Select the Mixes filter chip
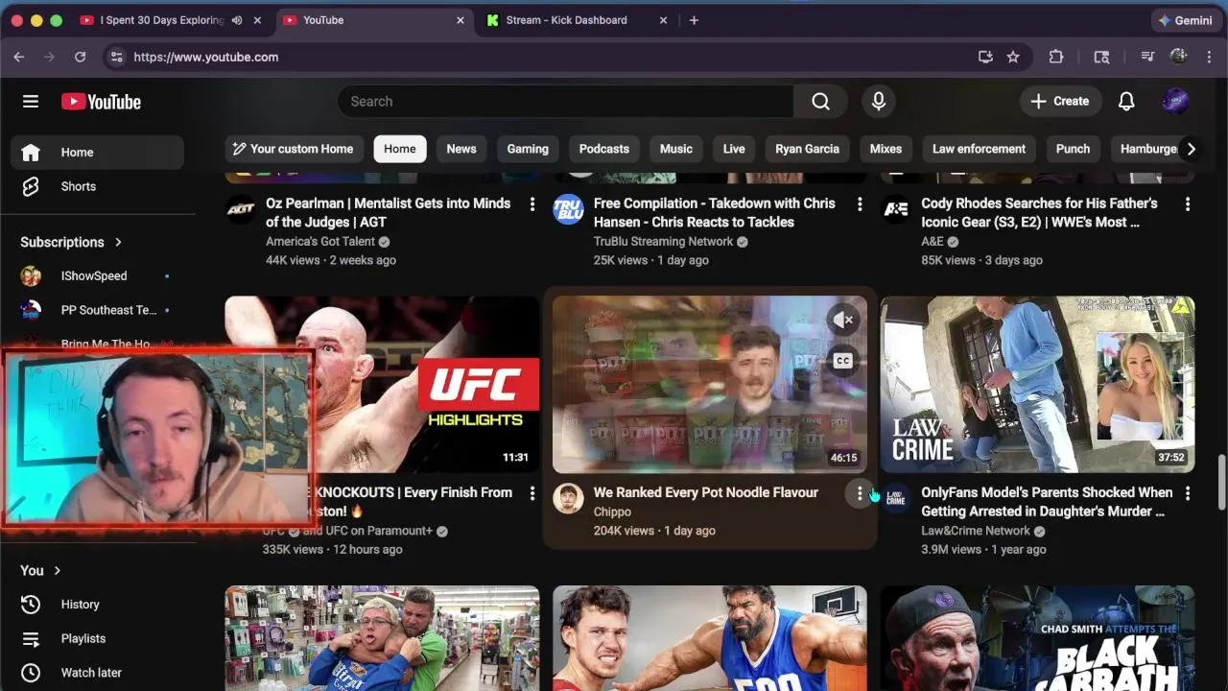The image size is (1228, 691). click(x=886, y=150)
